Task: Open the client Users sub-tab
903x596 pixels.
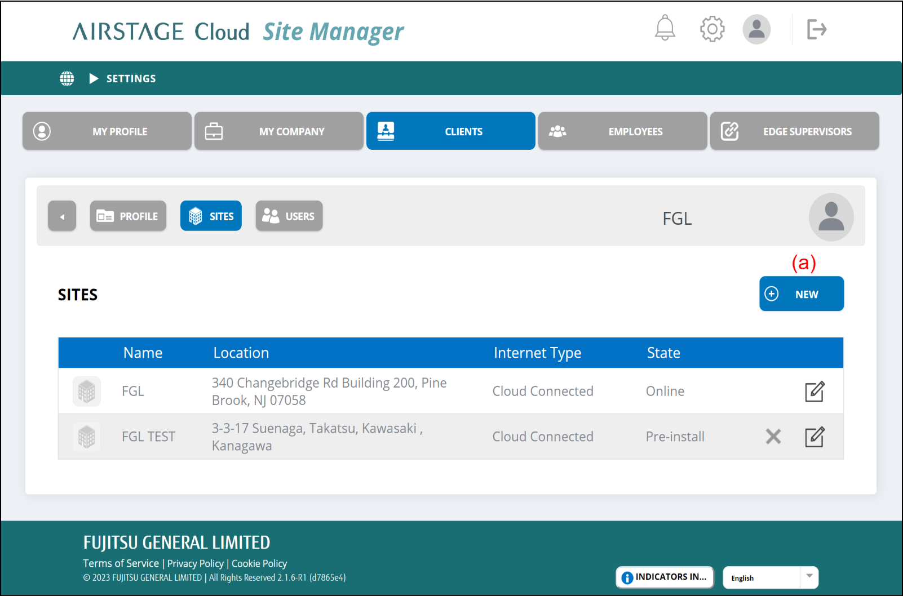Action: point(289,216)
